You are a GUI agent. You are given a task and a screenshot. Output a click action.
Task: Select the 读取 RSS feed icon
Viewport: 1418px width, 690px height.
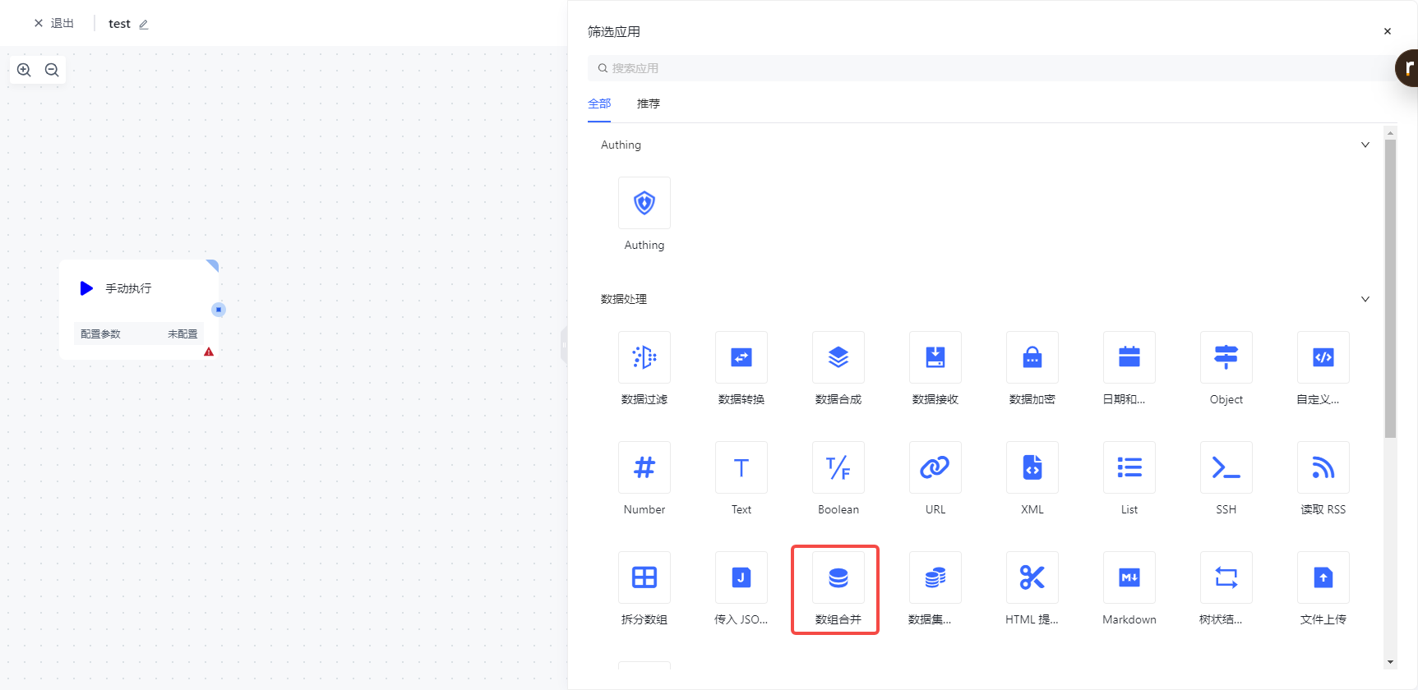pyautogui.click(x=1323, y=467)
